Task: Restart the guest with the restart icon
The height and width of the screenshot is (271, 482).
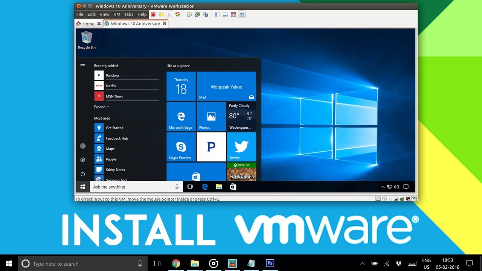Action: pyautogui.click(x=177, y=14)
